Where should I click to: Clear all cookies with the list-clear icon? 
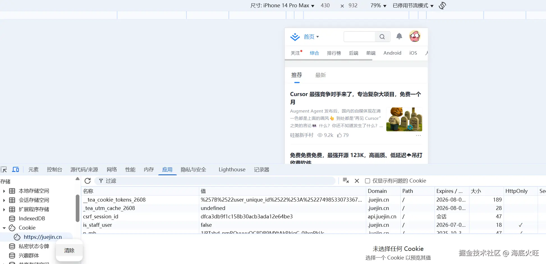pyautogui.click(x=346, y=181)
